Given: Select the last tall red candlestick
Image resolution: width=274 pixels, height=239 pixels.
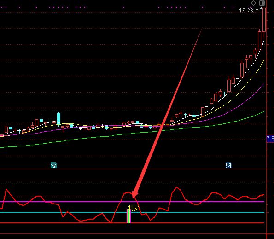Looking at the screenshot, I should coord(264,20).
